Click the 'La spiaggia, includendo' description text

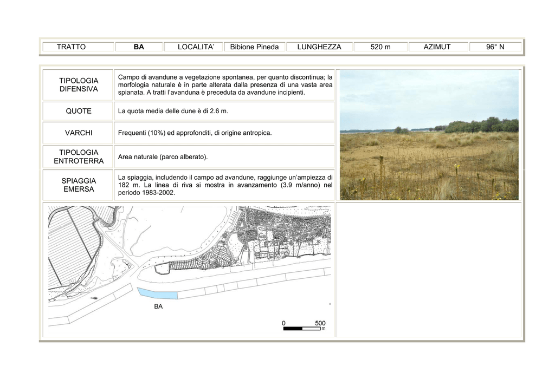point(225,185)
